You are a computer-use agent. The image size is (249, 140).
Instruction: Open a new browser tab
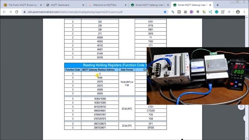pos(217,5)
